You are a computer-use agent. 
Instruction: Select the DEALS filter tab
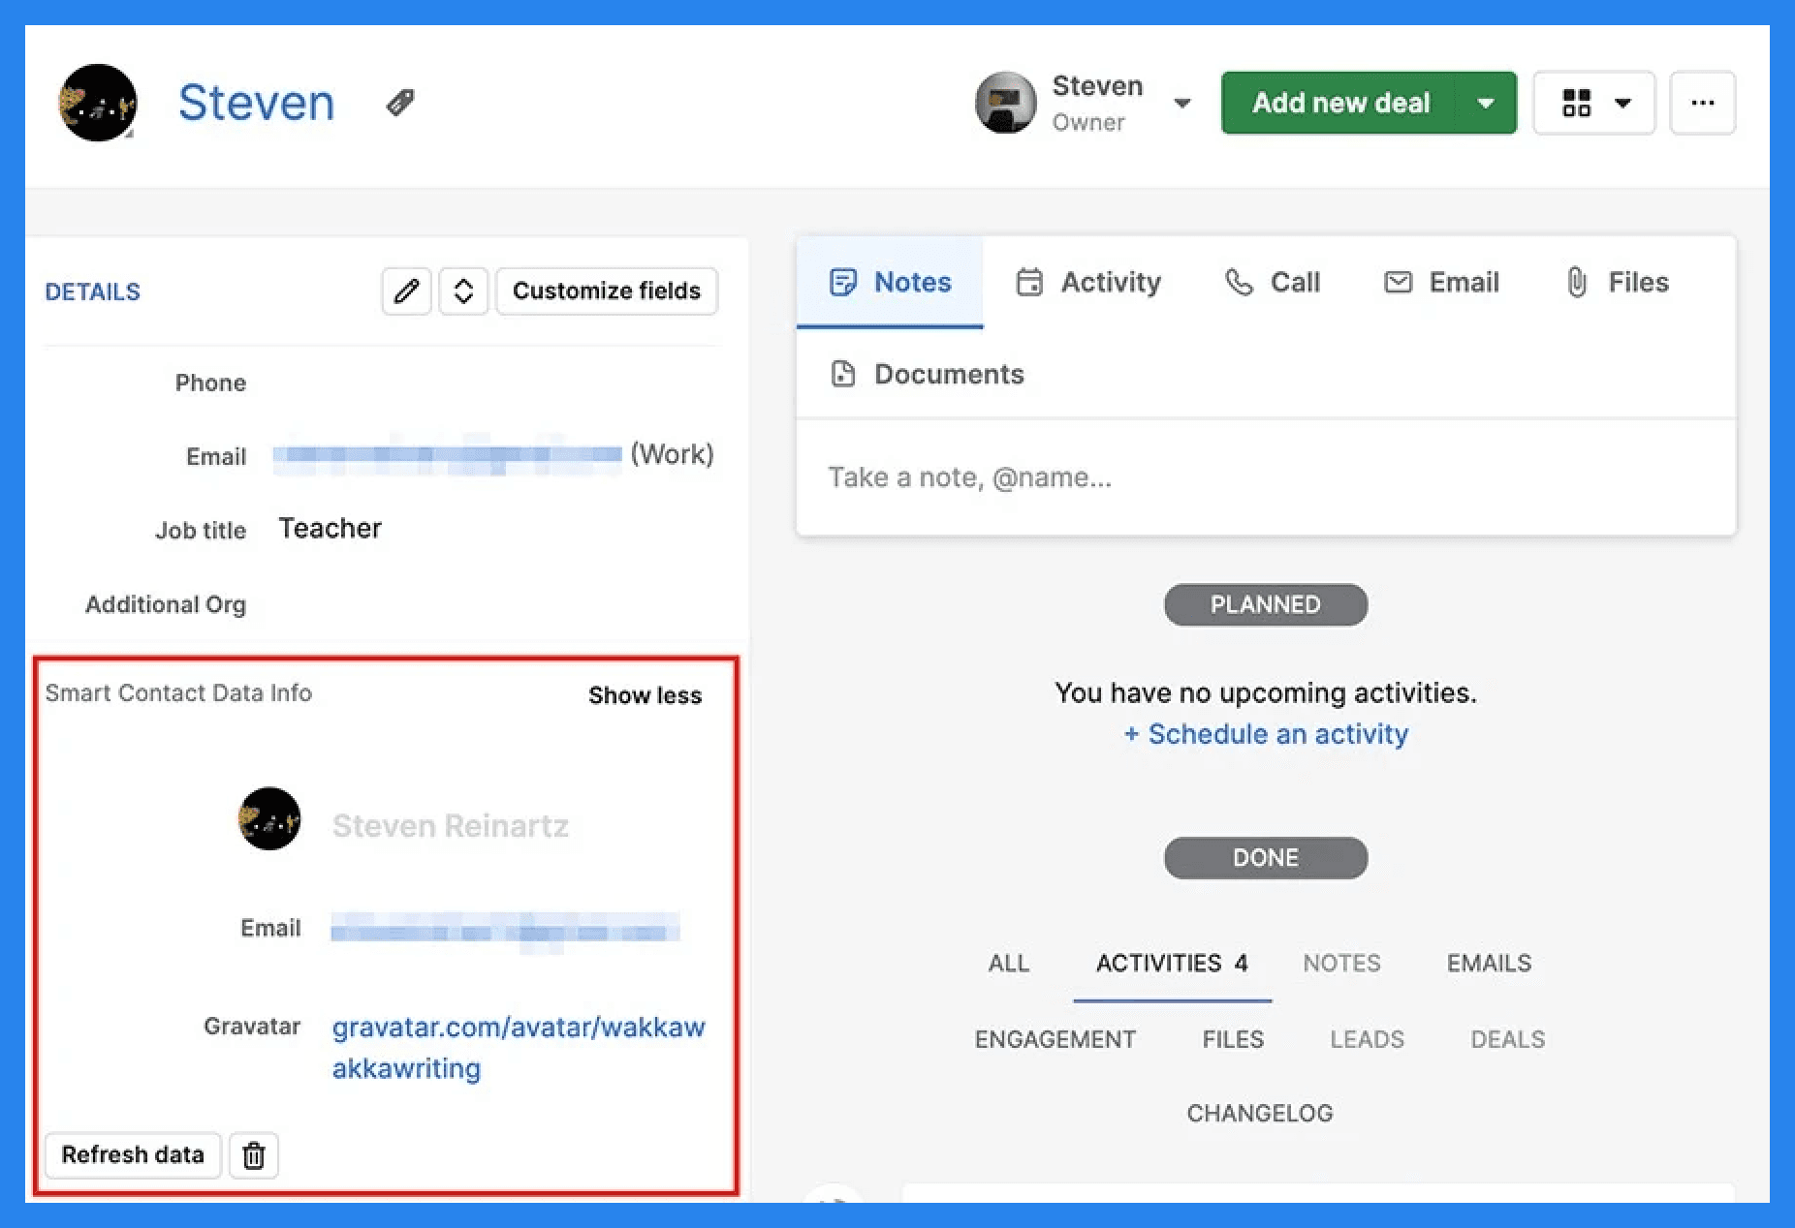click(x=1507, y=1039)
